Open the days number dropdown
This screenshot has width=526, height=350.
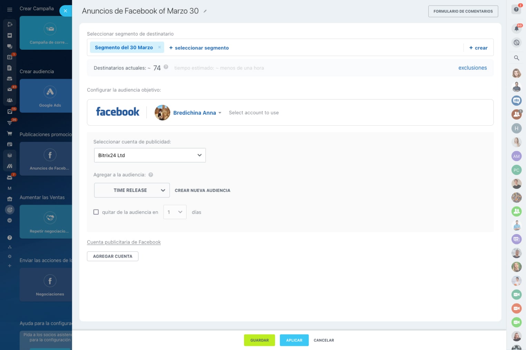[175, 212]
